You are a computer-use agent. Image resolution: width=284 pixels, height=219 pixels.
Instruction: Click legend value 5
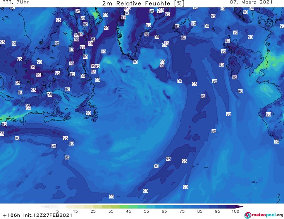pos(57,211)
